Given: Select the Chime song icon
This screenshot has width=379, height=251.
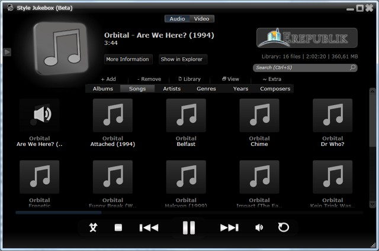Looking at the screenshot, I should (259, 115).
